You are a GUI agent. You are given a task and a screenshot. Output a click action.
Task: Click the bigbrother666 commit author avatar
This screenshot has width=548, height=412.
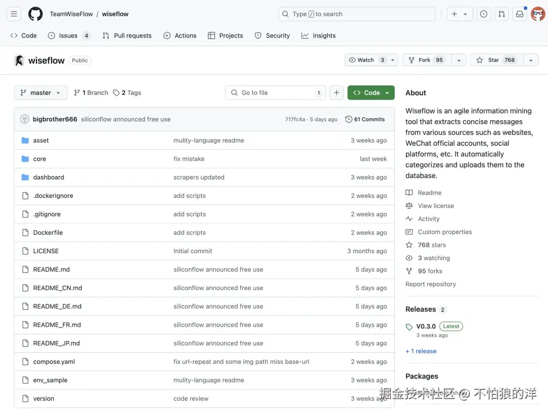click(x=24, y=119)
